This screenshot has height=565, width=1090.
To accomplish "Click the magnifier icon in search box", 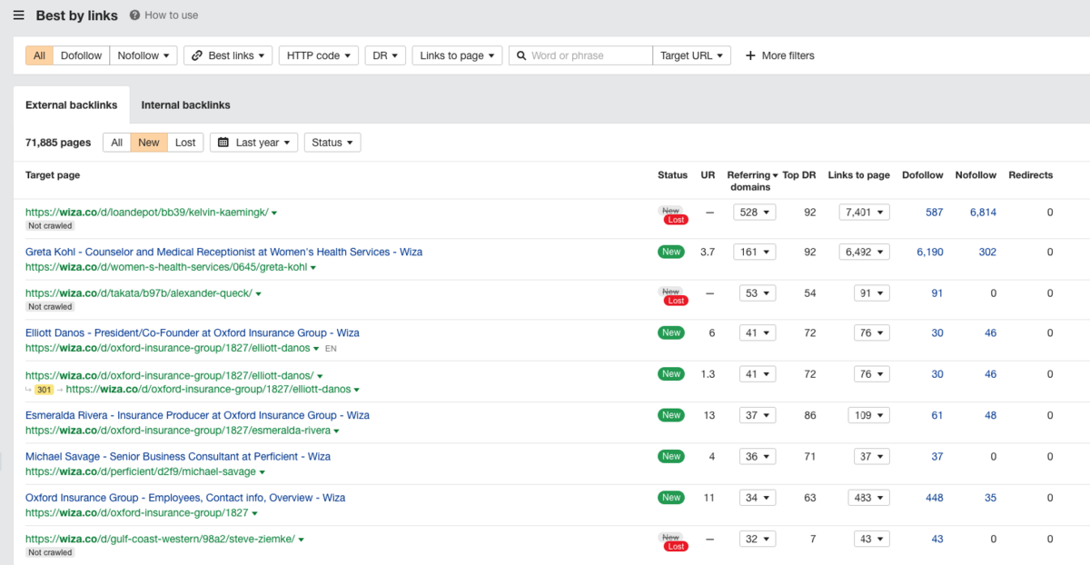I will [x=521, y=55].
